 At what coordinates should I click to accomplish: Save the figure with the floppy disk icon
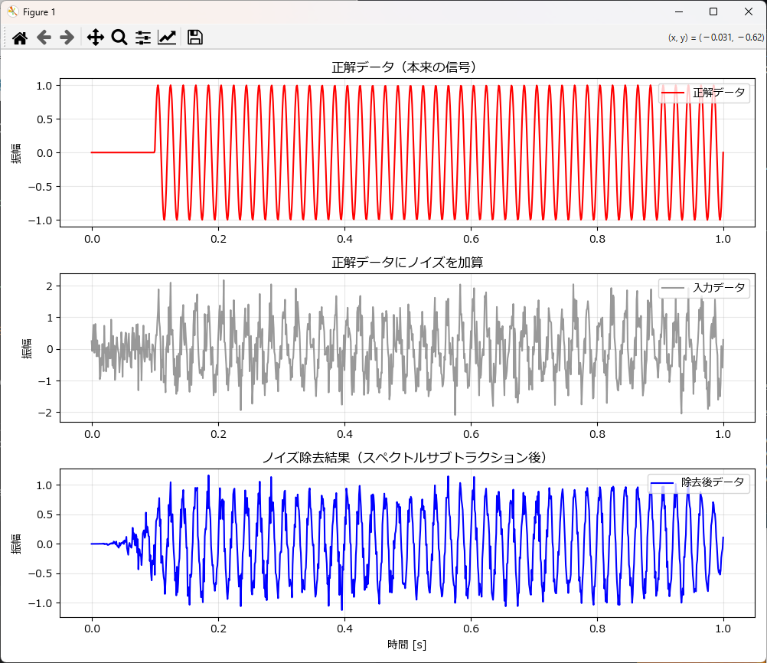195,38
